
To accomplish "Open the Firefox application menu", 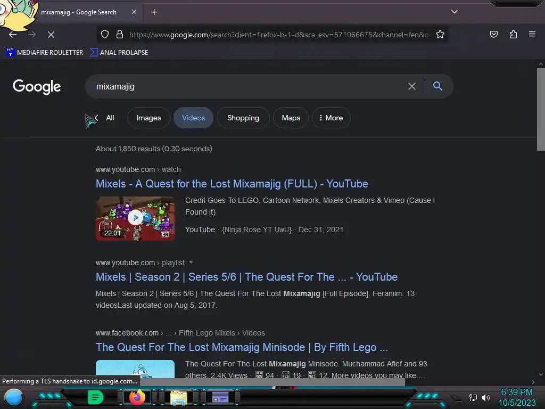I will coord(532,34).
